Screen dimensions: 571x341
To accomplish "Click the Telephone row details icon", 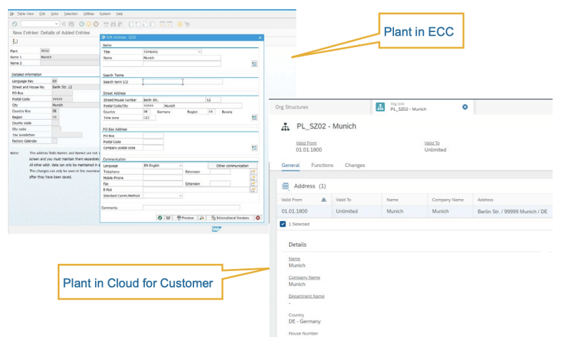I will pyautogui.click(x=253, y=172).
